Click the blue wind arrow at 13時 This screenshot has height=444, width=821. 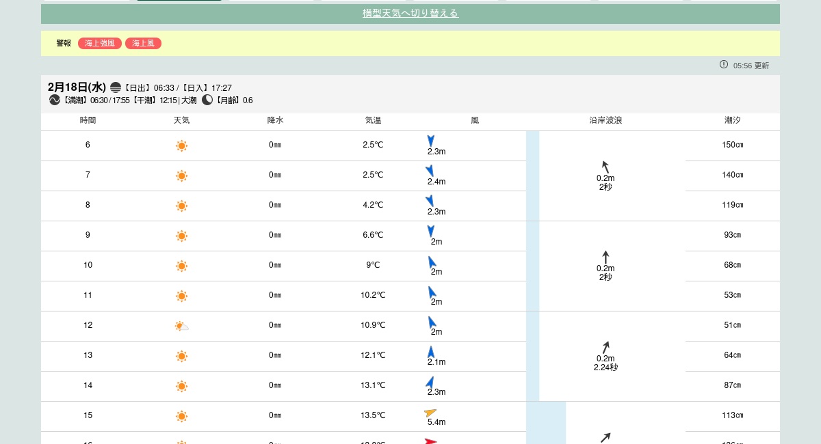pyautogui.click(x=431, y=352)
